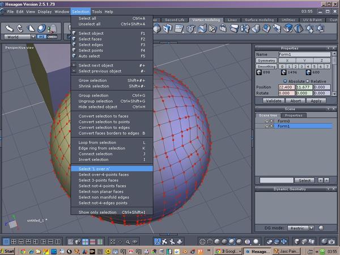Viewport: 340px width, 255px height.
Task: Toggle the XYZ axis mode button
Action: point(41,37)
